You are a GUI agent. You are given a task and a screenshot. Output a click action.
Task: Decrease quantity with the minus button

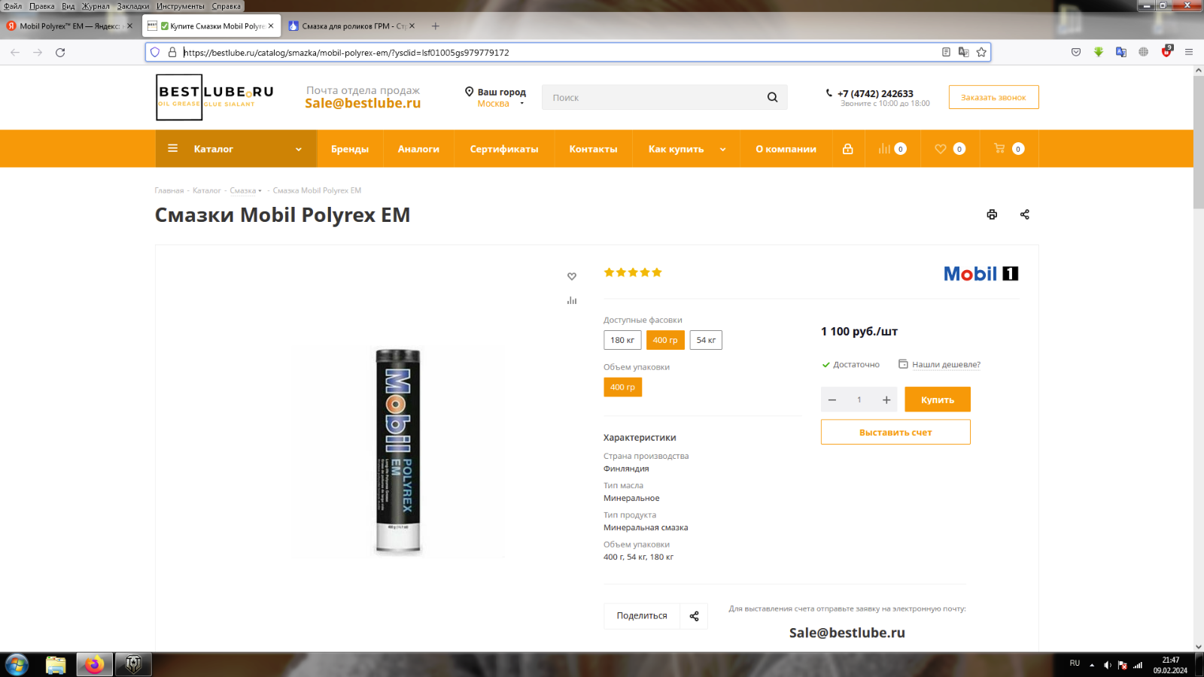832,399
